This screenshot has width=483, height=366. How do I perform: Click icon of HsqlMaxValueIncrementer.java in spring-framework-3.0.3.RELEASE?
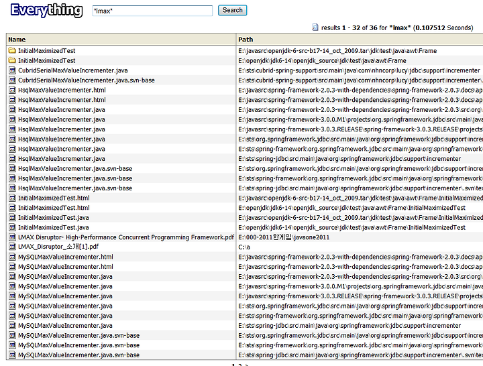[x=12, y=129]
